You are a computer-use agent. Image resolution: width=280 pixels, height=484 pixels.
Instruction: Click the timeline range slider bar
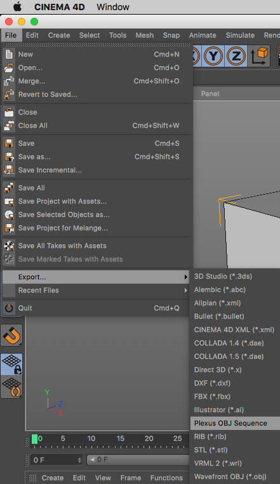[138, 460]
